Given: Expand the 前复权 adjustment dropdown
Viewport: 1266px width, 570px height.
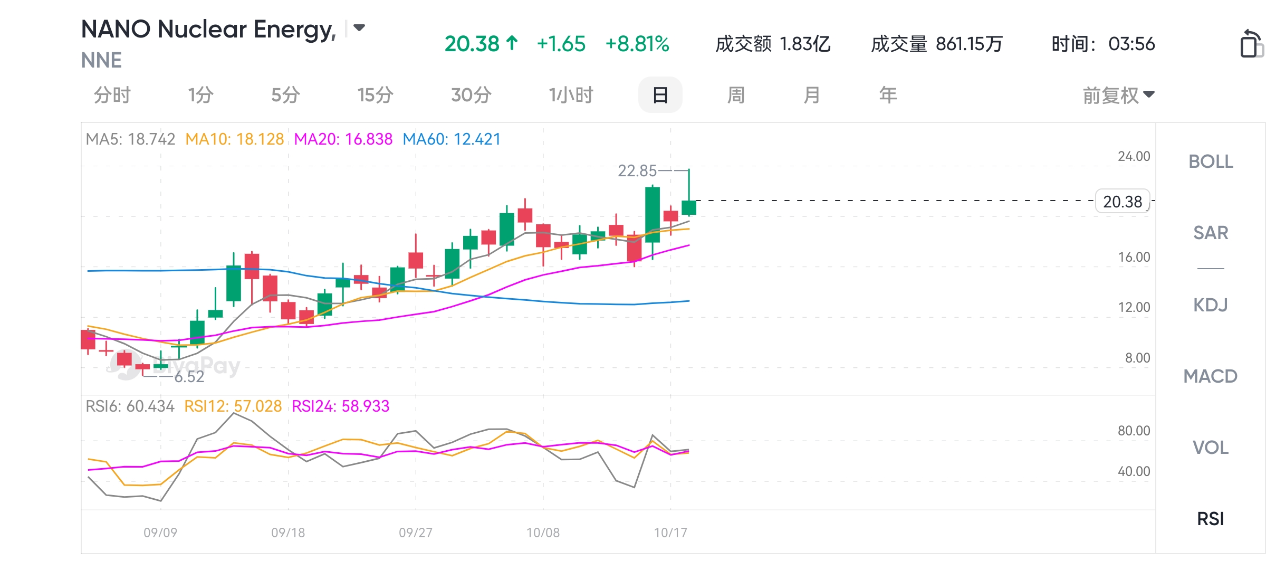Looking at the screenshot, I should click(x=1119, y=95).
